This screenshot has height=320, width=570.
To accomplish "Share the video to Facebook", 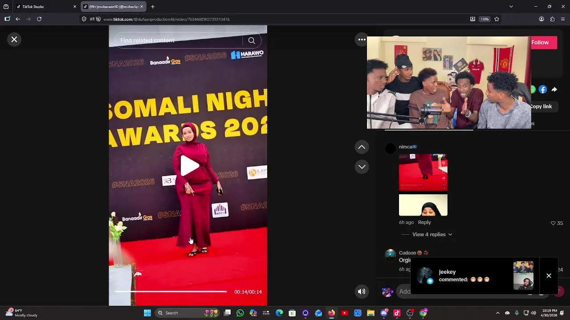I will pyautogui.click(x=543, y=89).
